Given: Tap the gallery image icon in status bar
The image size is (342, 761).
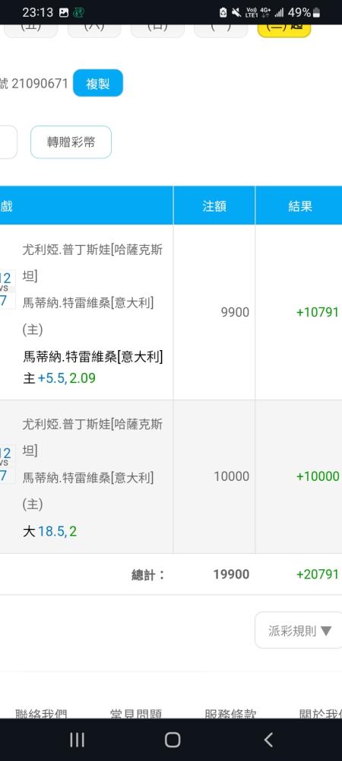Looking at the screenshot, I should (63, 13).
